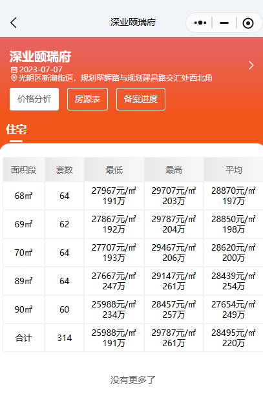Click highest price 29147元/㎡ cell
Image resolution: width=263 pixels, height=394 pixels.
[x=174, y=281]
